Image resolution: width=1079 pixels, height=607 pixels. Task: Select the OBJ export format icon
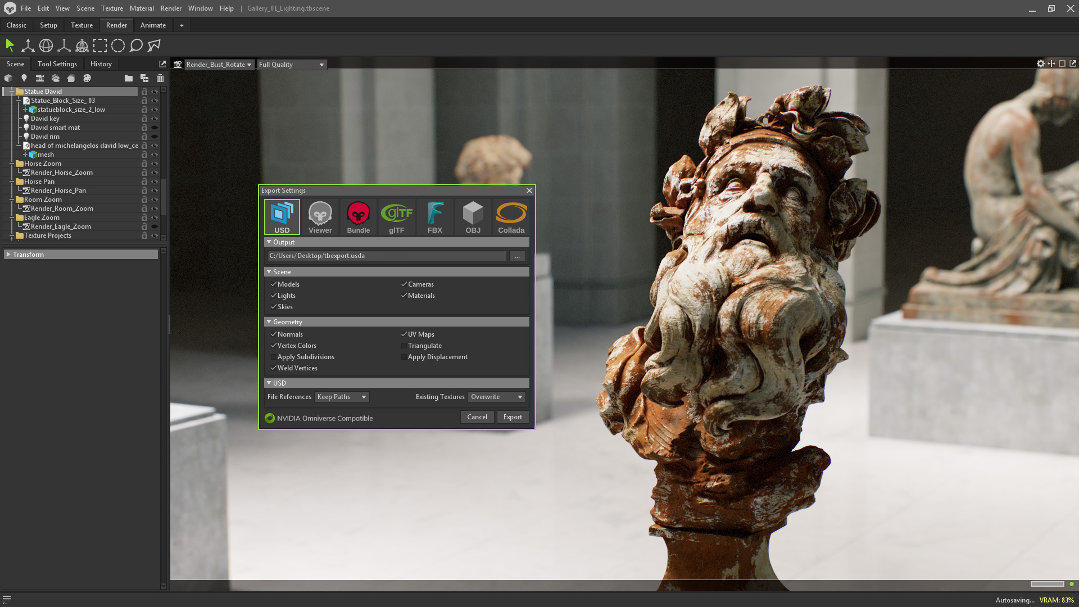473,217
